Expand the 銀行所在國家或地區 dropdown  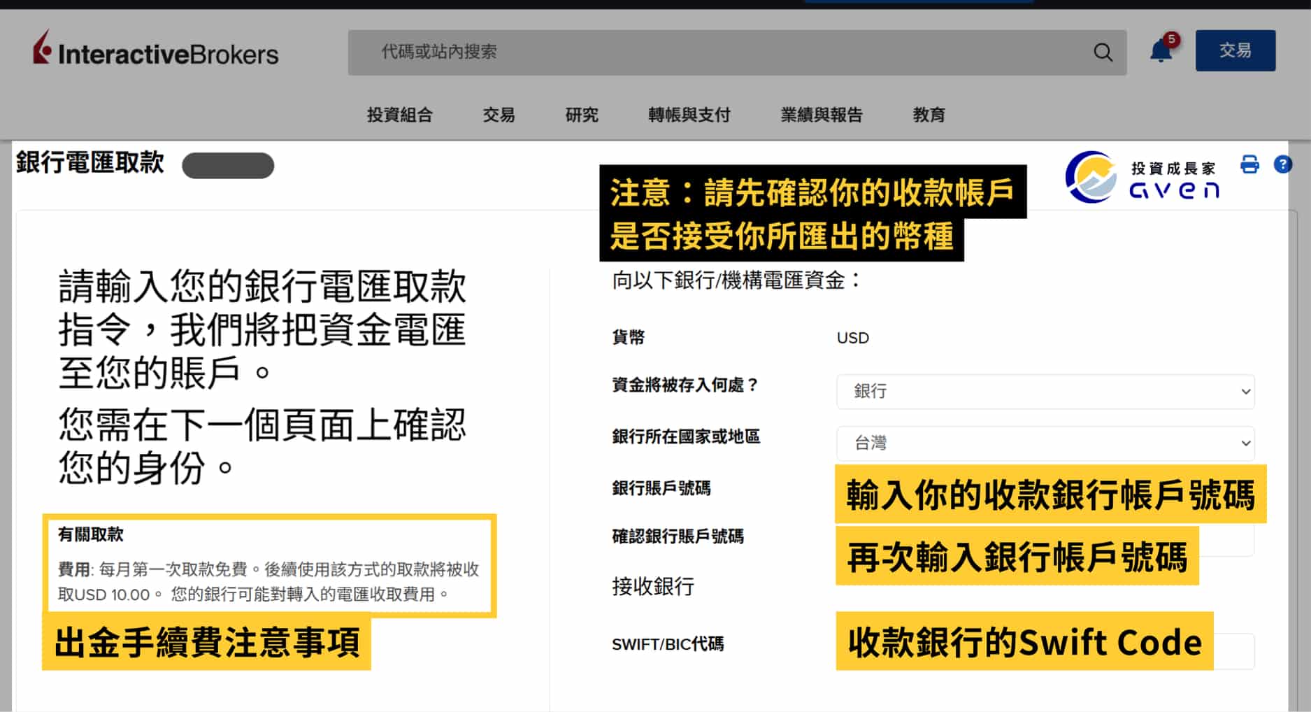1045,443
